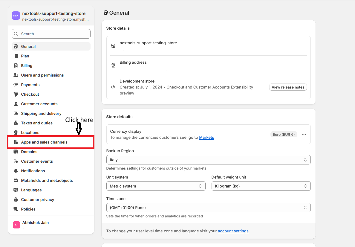
Task: Click the Notifications bell icon
Action: coord(16,171)
